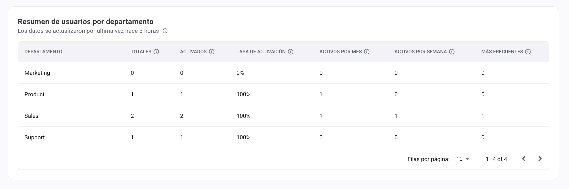Go to the next table page

(540, 159)
